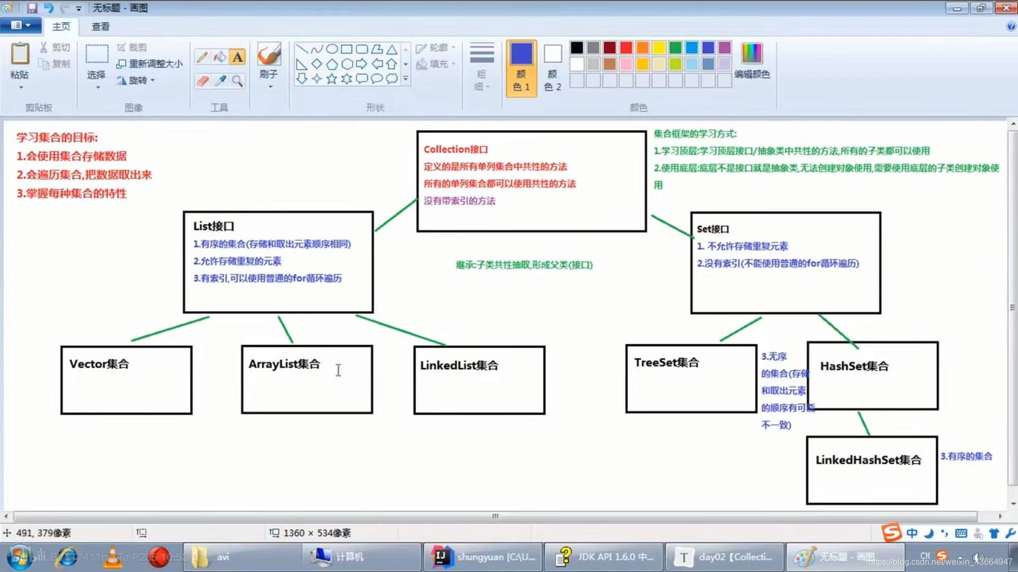Open JDK API 1.6.0 taskbar window
This screenshot has width=1018, height=572.
[x=603, y=557]
